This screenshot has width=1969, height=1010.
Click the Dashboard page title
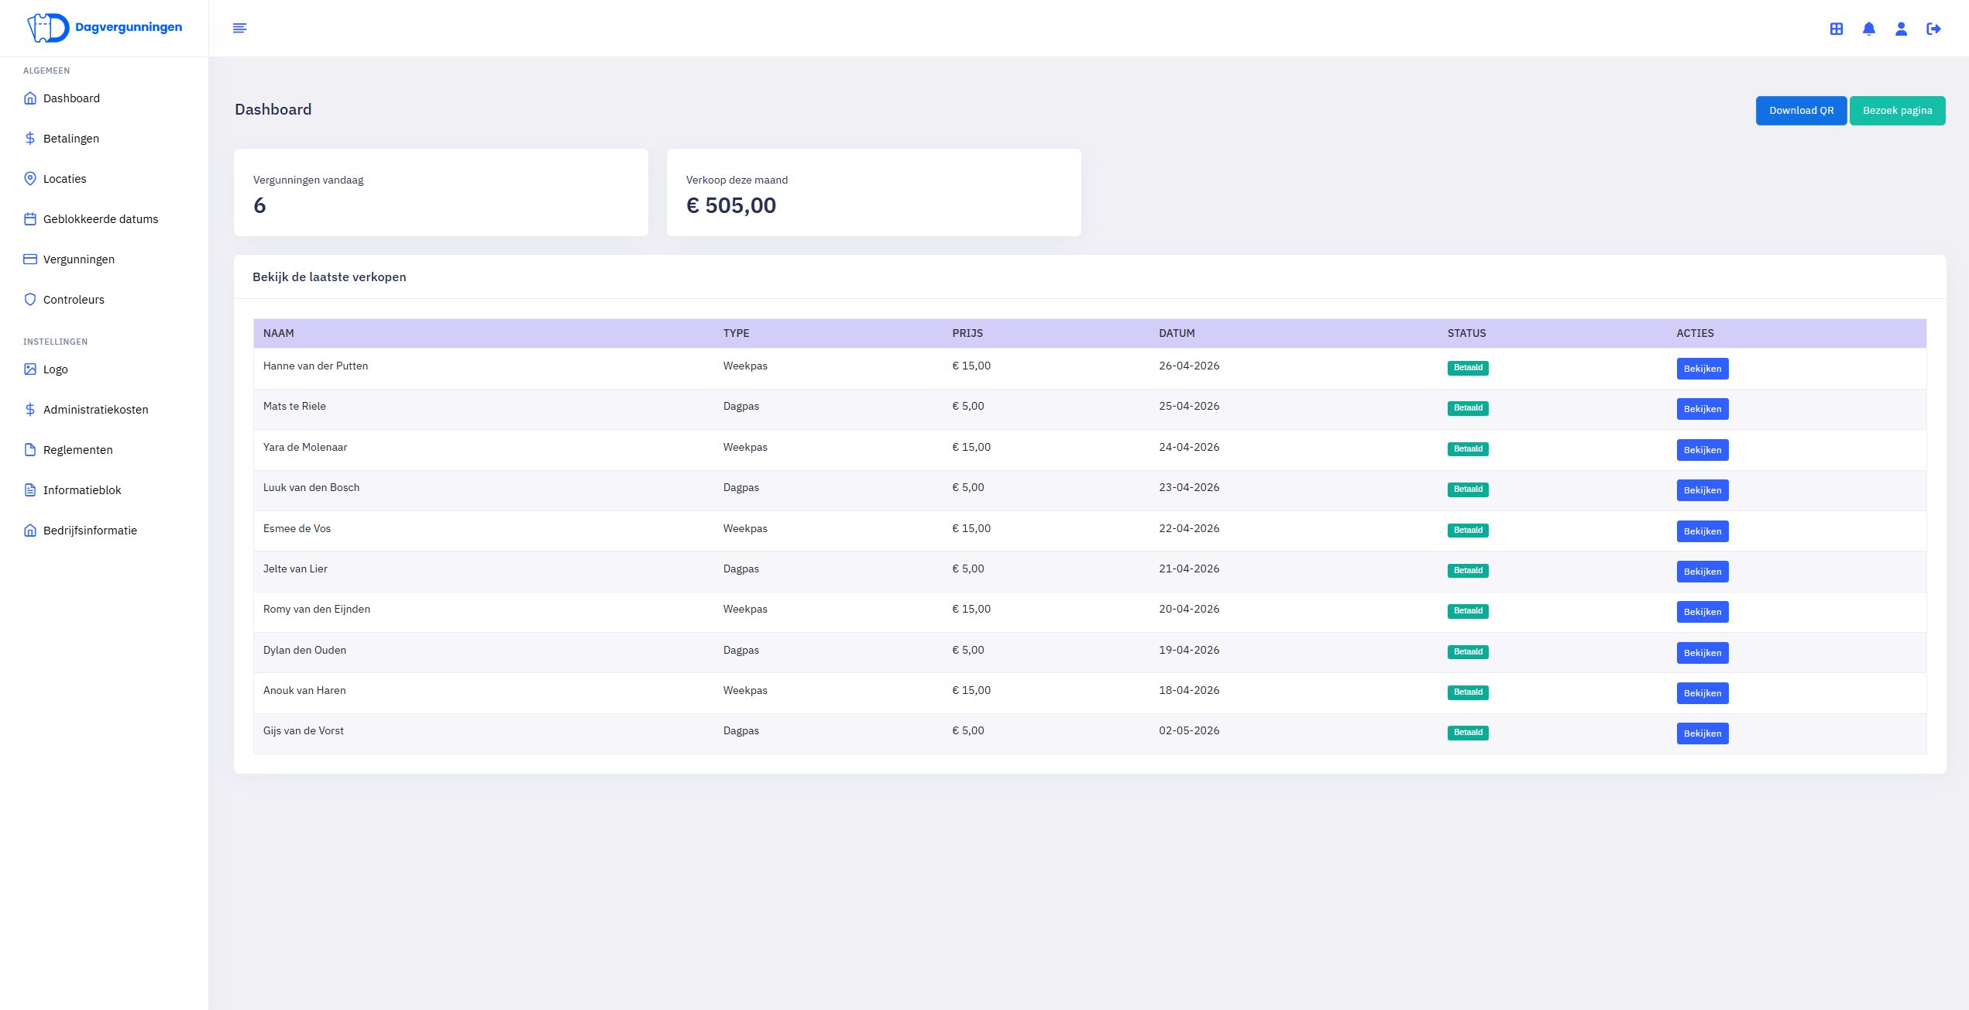pos(273,109)
